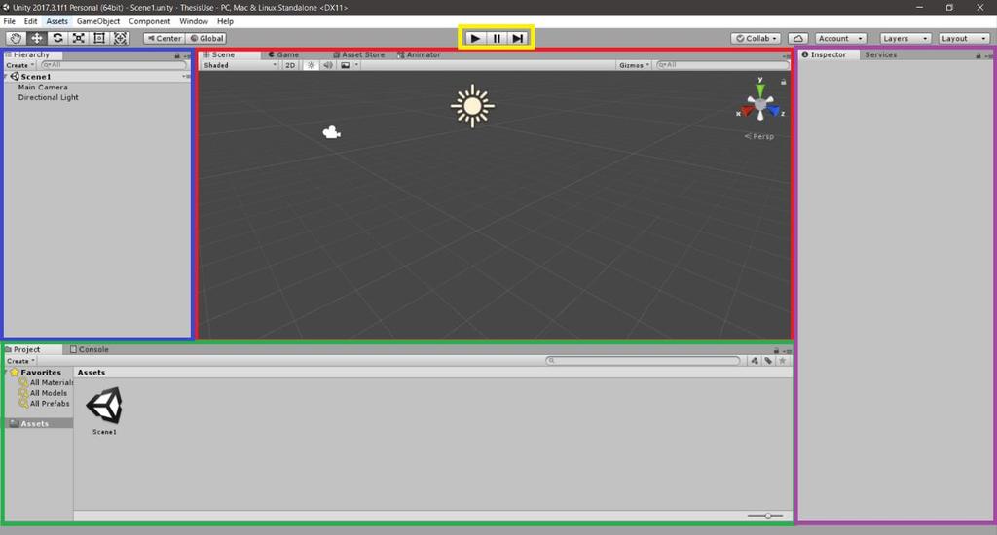Toggle 2D view in the Scene toolbar
997x535 pixels.
290,65
